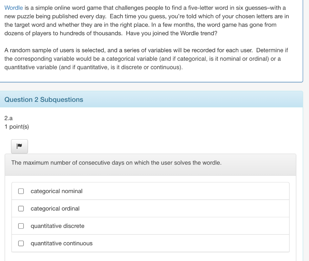The width and height of the screenshot is (309, 261).
Task: Click the '1 point(s)' text
Action: coord(17,127)
